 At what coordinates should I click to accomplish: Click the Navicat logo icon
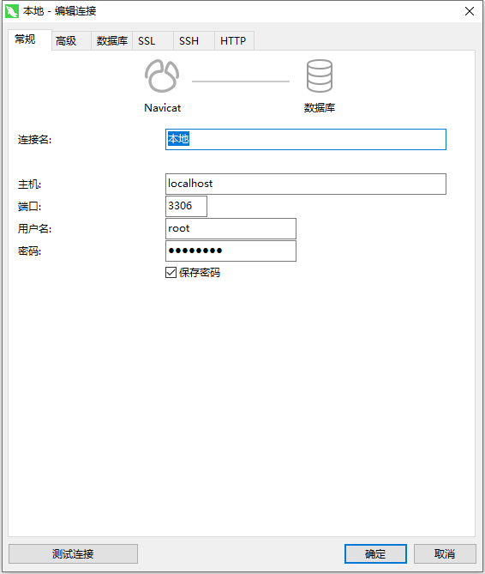pos(162,76)
